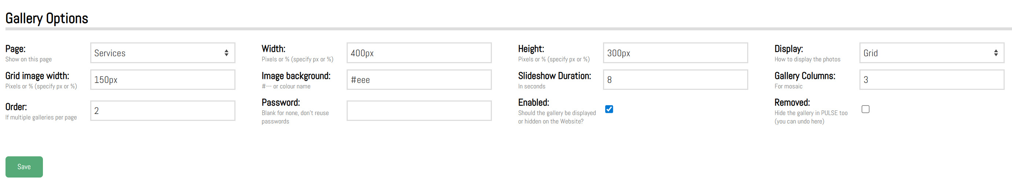Click the "Enabled:" label text
This screenshot has height=183, width=1012.
pos(533,102)
